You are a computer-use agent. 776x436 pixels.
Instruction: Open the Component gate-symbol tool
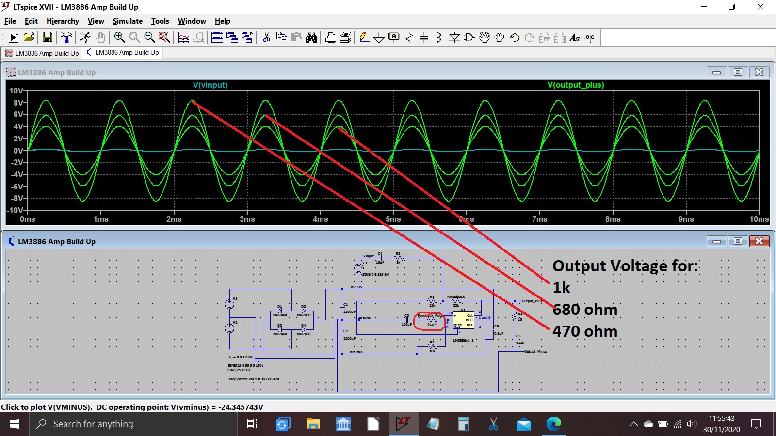click(x=469, y=37)
